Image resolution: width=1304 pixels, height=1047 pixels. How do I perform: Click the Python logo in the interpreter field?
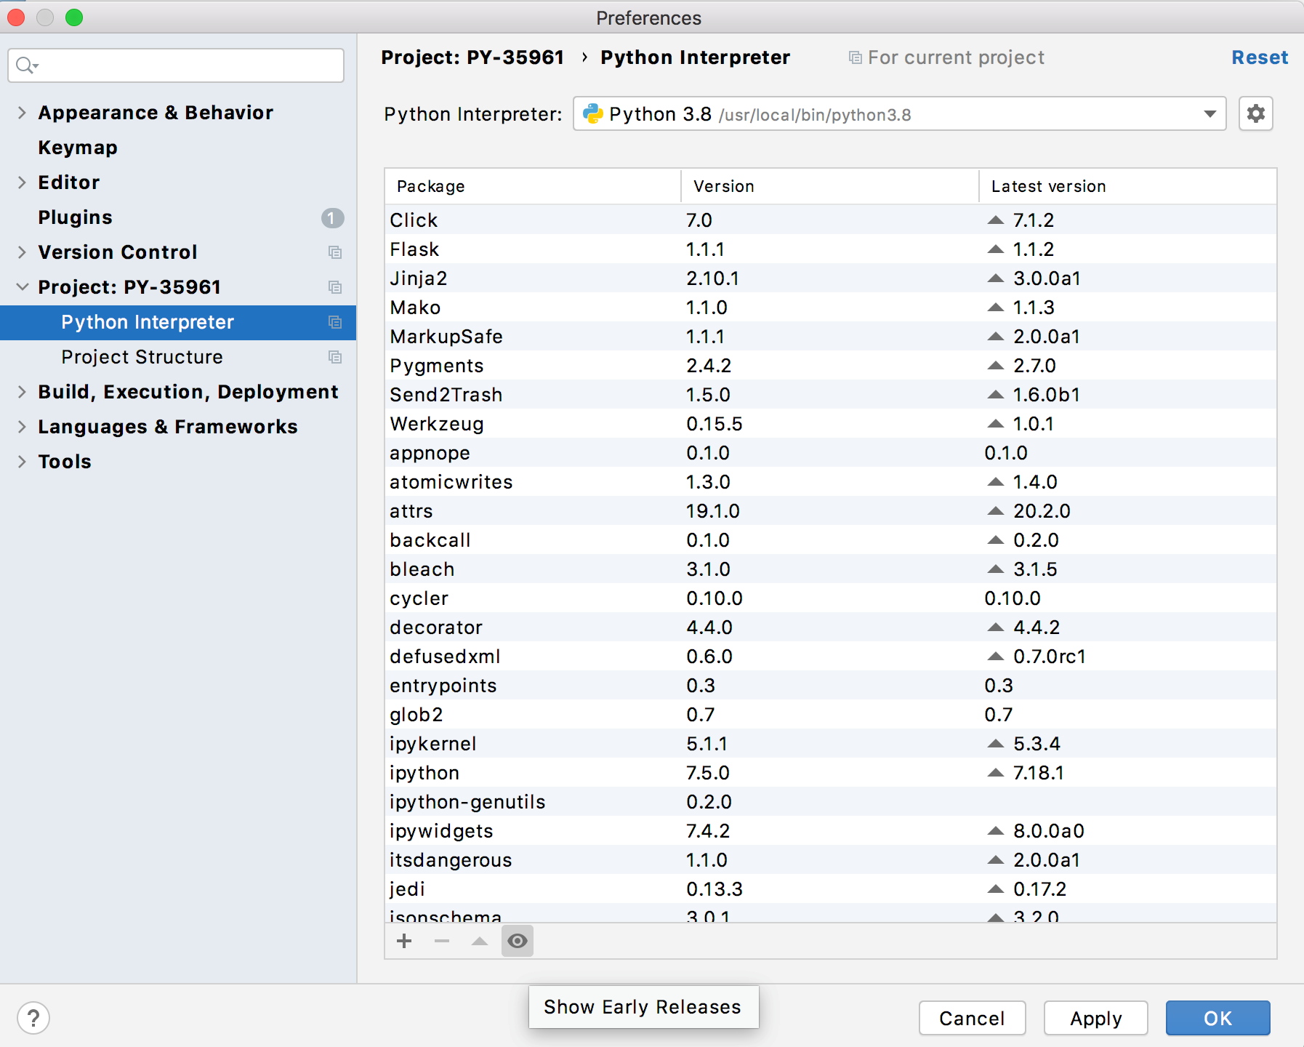pyautogui.click(x=592, y=114)
